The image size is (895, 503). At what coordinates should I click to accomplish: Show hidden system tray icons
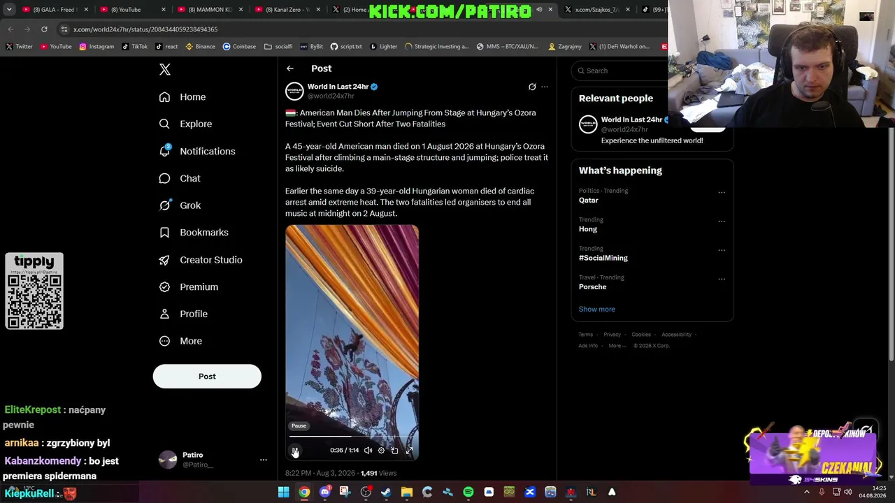pyautogui.click(x=807, y=493)
